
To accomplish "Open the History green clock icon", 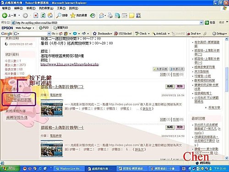I will point(93,15).
